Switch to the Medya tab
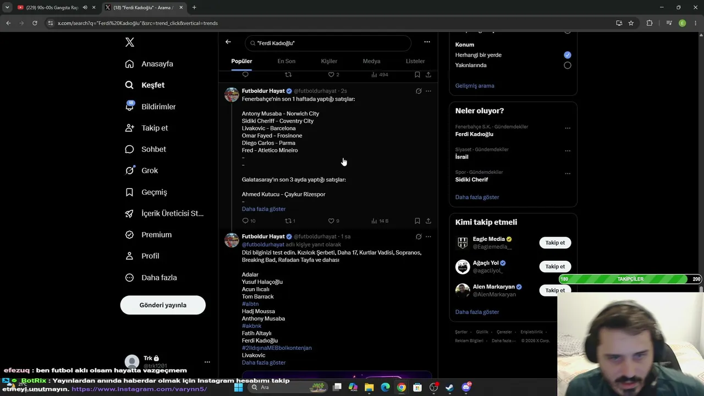This screenshot has height=396, width=704. pos(372,61)
